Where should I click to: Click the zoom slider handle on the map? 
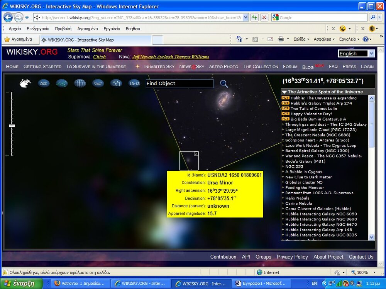12,126
